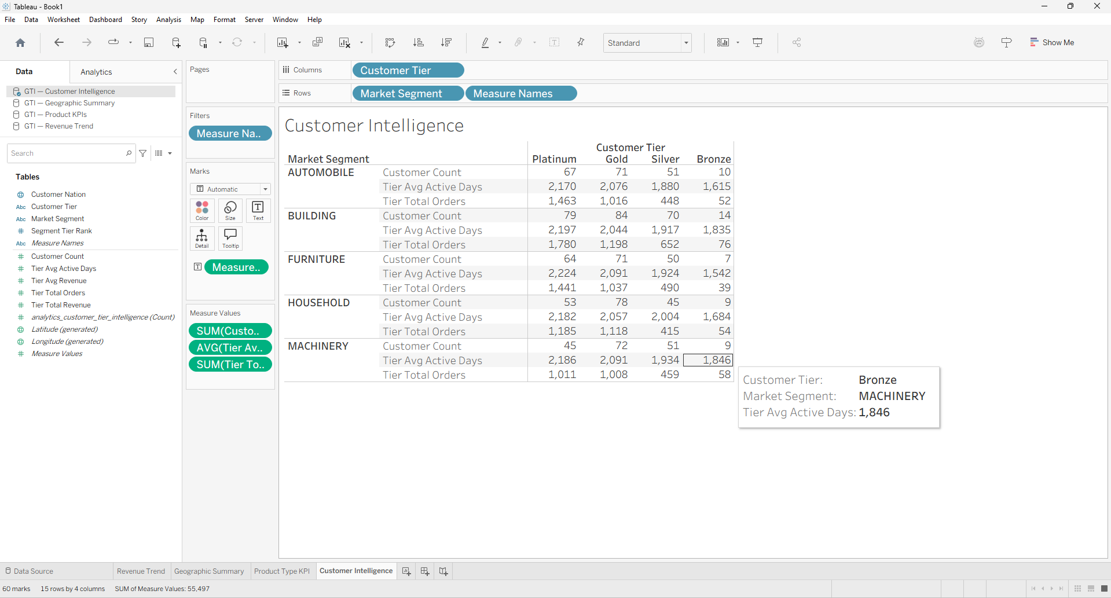Enter Presentation Mode

coord(757,42)
